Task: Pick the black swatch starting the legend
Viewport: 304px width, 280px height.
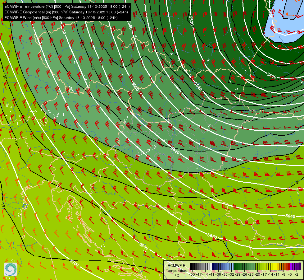Action: [191, 266]
